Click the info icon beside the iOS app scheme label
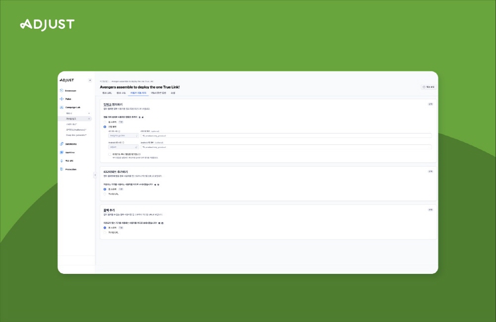This screenshot has height=322, width=496. point(119,131)
